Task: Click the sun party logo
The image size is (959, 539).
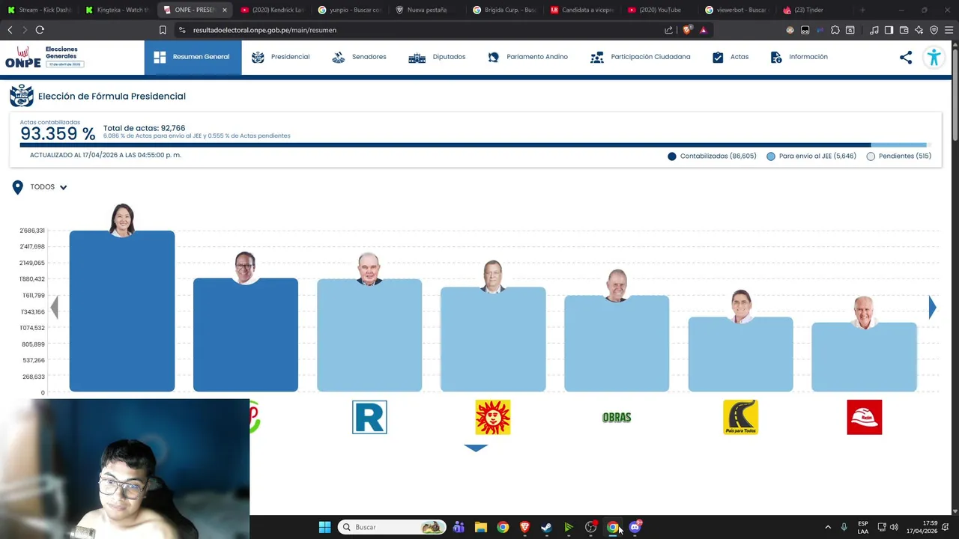Action: pyautogui.click(x=493, y=417)
